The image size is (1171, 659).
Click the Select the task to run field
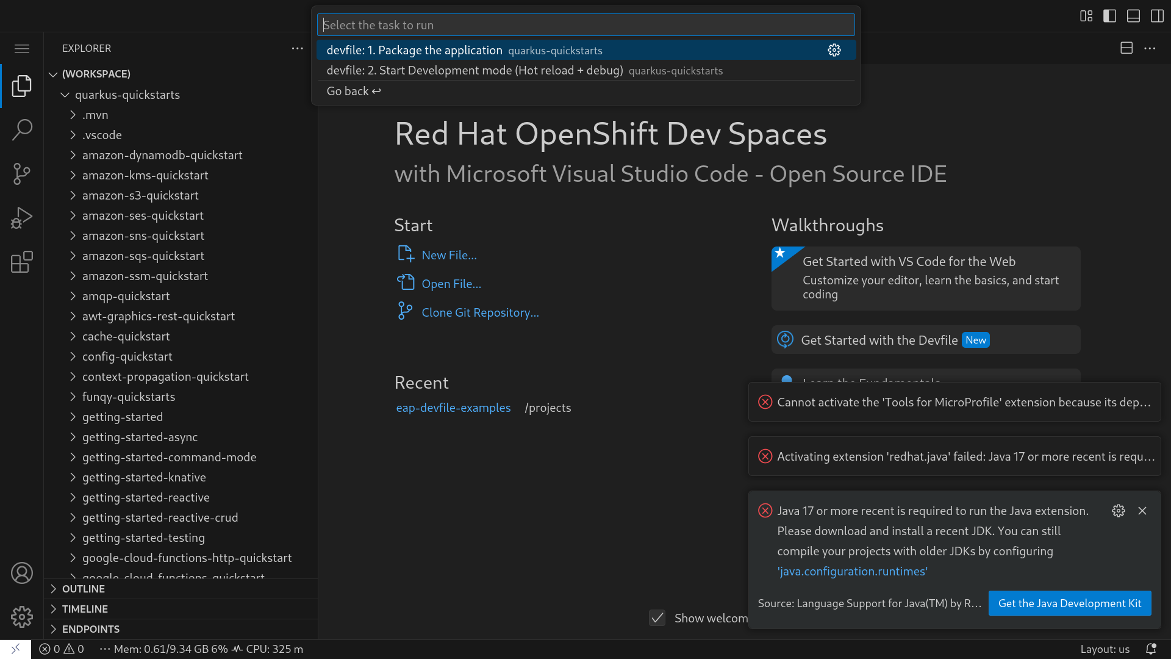[x=585, y=25]
